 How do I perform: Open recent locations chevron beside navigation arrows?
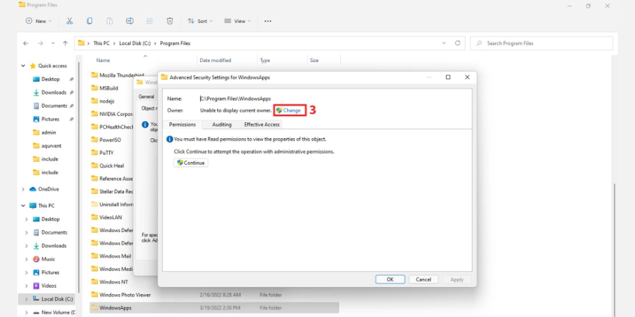click(53, 43)
